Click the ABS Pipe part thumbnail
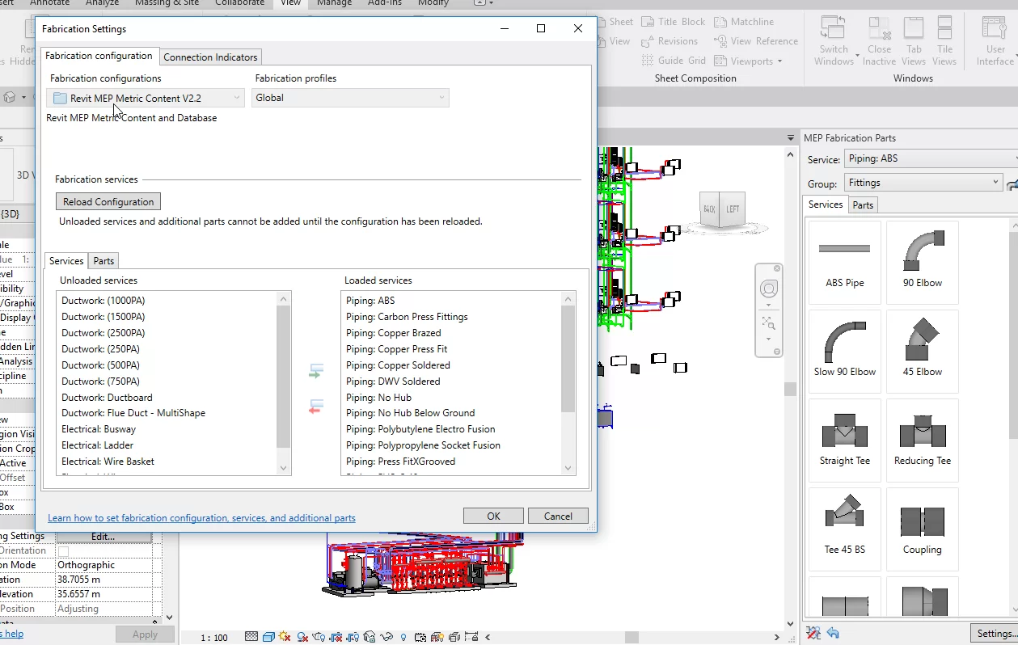The width and height of the screenshot is (1018, 645). point(844,261)
